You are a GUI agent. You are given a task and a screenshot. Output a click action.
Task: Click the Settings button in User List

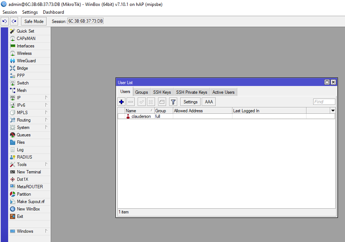click(190, 102)
